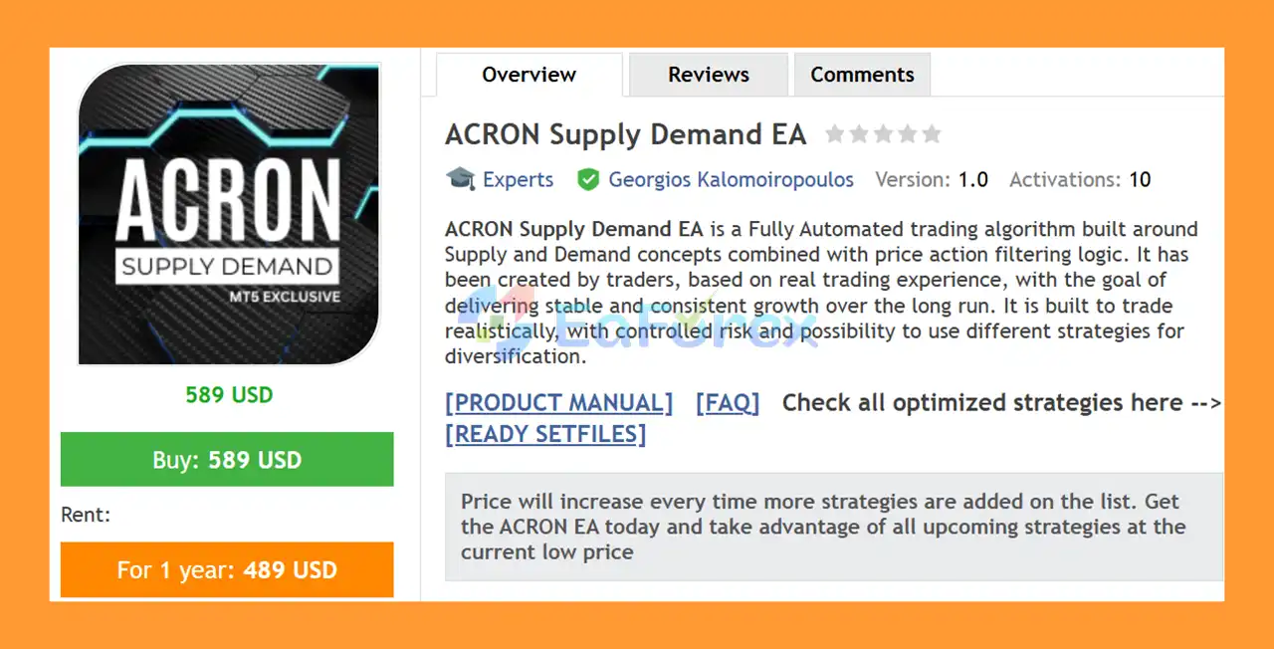Click the ACRON Supply Demand product image
The height and width of the screenshot is (649, 1274).
tap(229, 213)
